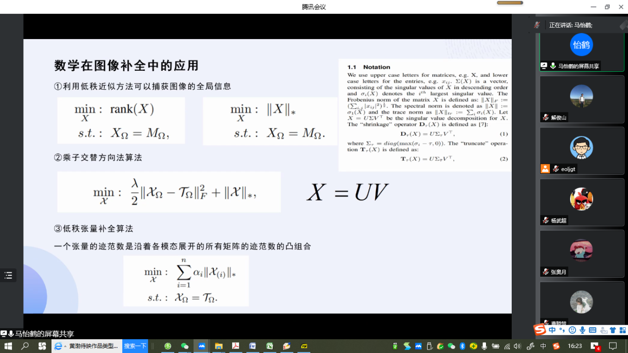628x353 pixels.
Task: Click the 搜索一下 search button
Action: tap(135, 346)
